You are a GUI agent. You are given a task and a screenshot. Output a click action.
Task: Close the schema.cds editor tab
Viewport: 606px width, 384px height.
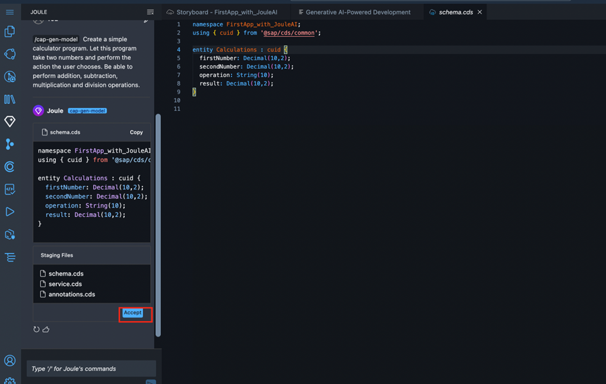click(x=480, y=12)
